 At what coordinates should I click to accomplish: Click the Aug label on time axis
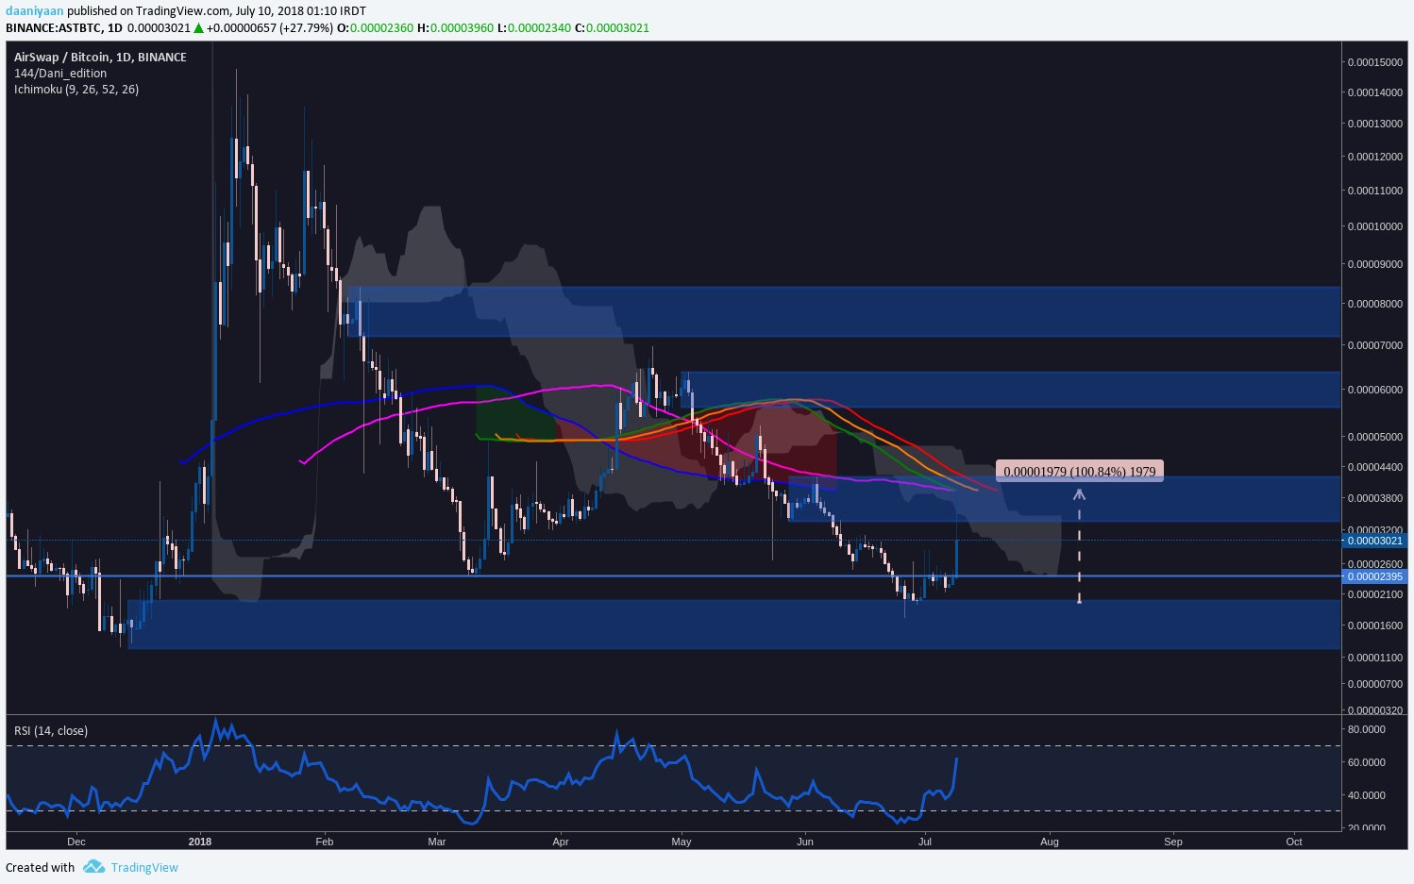pyautogui.click(x=1049, y=842)
